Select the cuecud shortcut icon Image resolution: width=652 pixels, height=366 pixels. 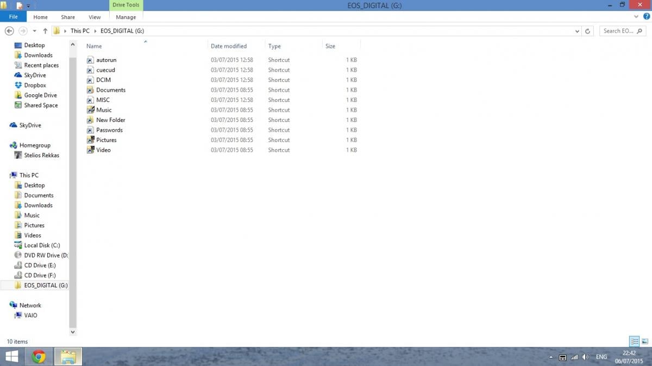tap(90, 70)
